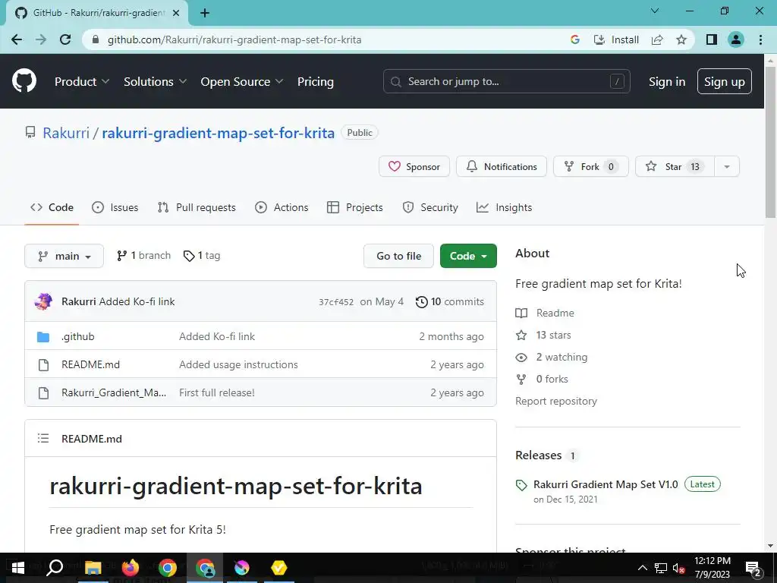Open the green Code dropdown
This screenshot has width=777, height=583.
pos(468,256)
